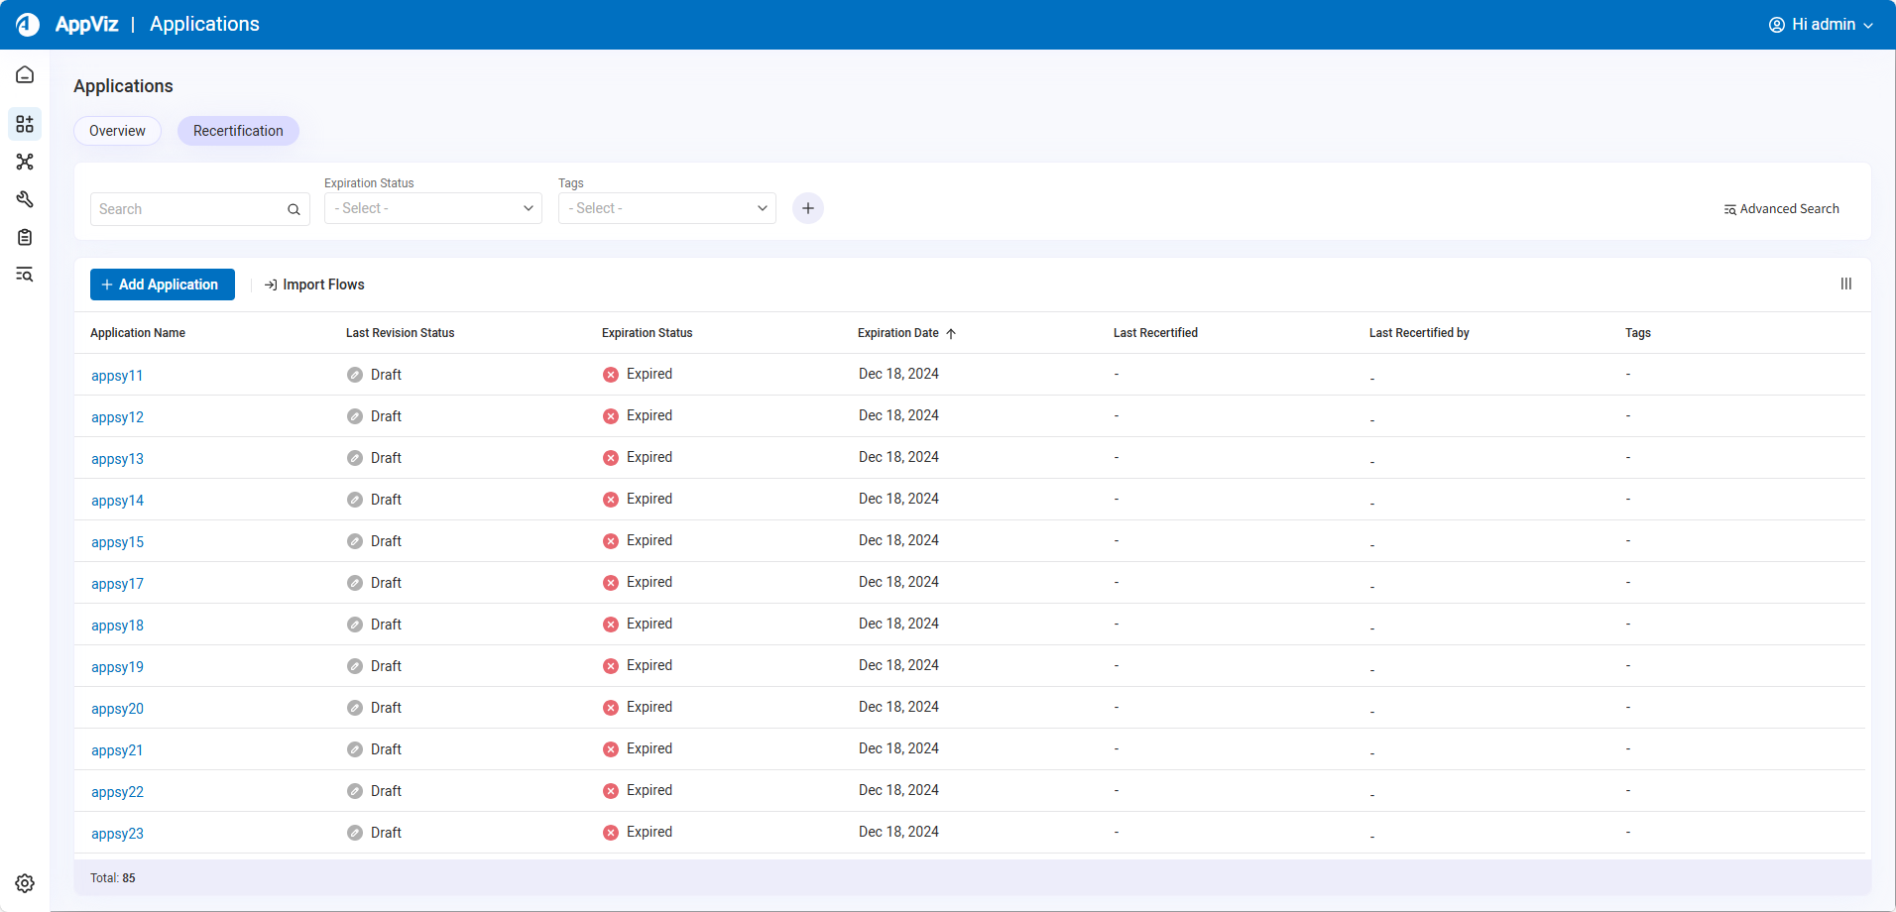The height and width of the screenshot is (912, 1896).
Task: Open the Hi admin user menu
Action: point(1821,25)
